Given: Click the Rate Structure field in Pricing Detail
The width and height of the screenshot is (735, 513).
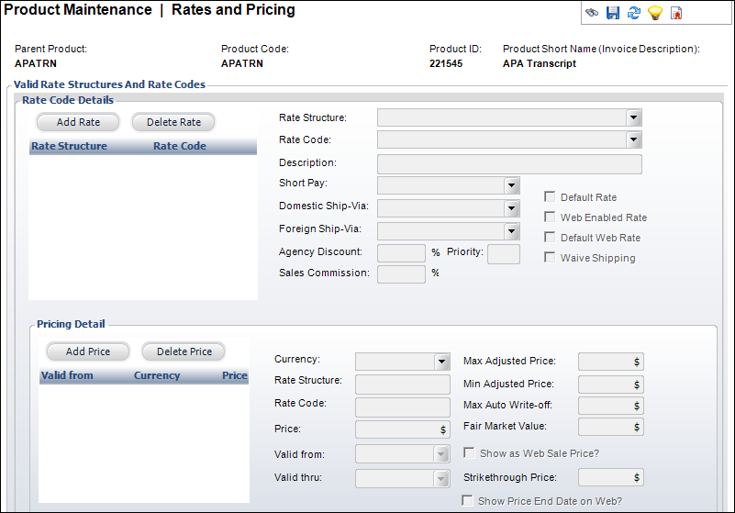Looking at the screenshot, I should [x=403, y=384].
